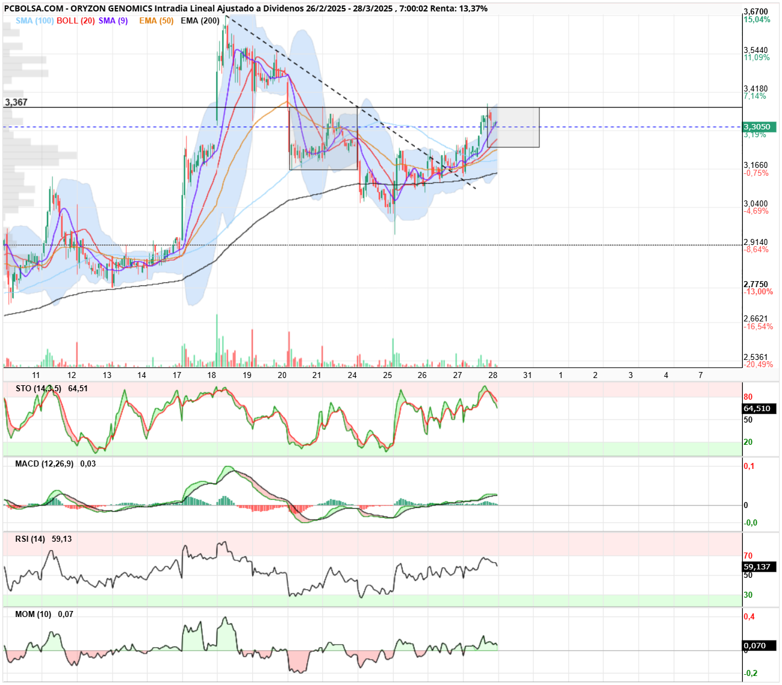Click the black 0,070 momentum value tag

click(x=760, y=646)
